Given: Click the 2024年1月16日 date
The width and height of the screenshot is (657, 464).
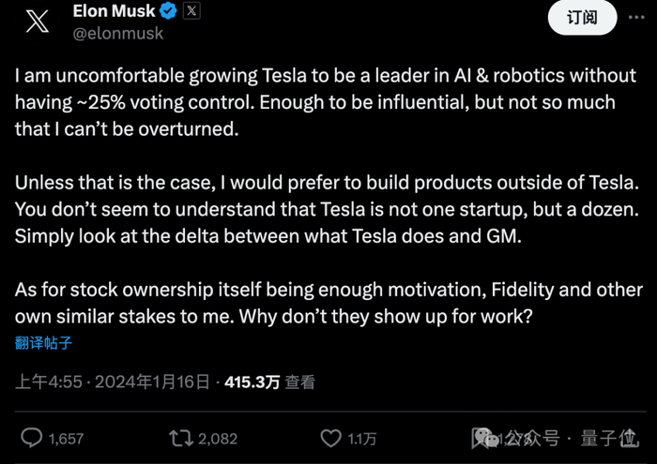Looking at the screenshot, I should tap(152, 382).
